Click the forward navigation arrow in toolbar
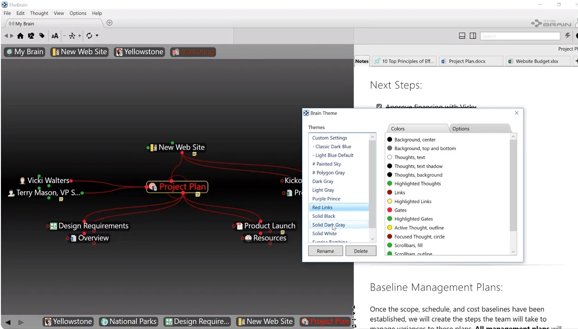The width and height of the screenshot is (578, 329). 12,36
